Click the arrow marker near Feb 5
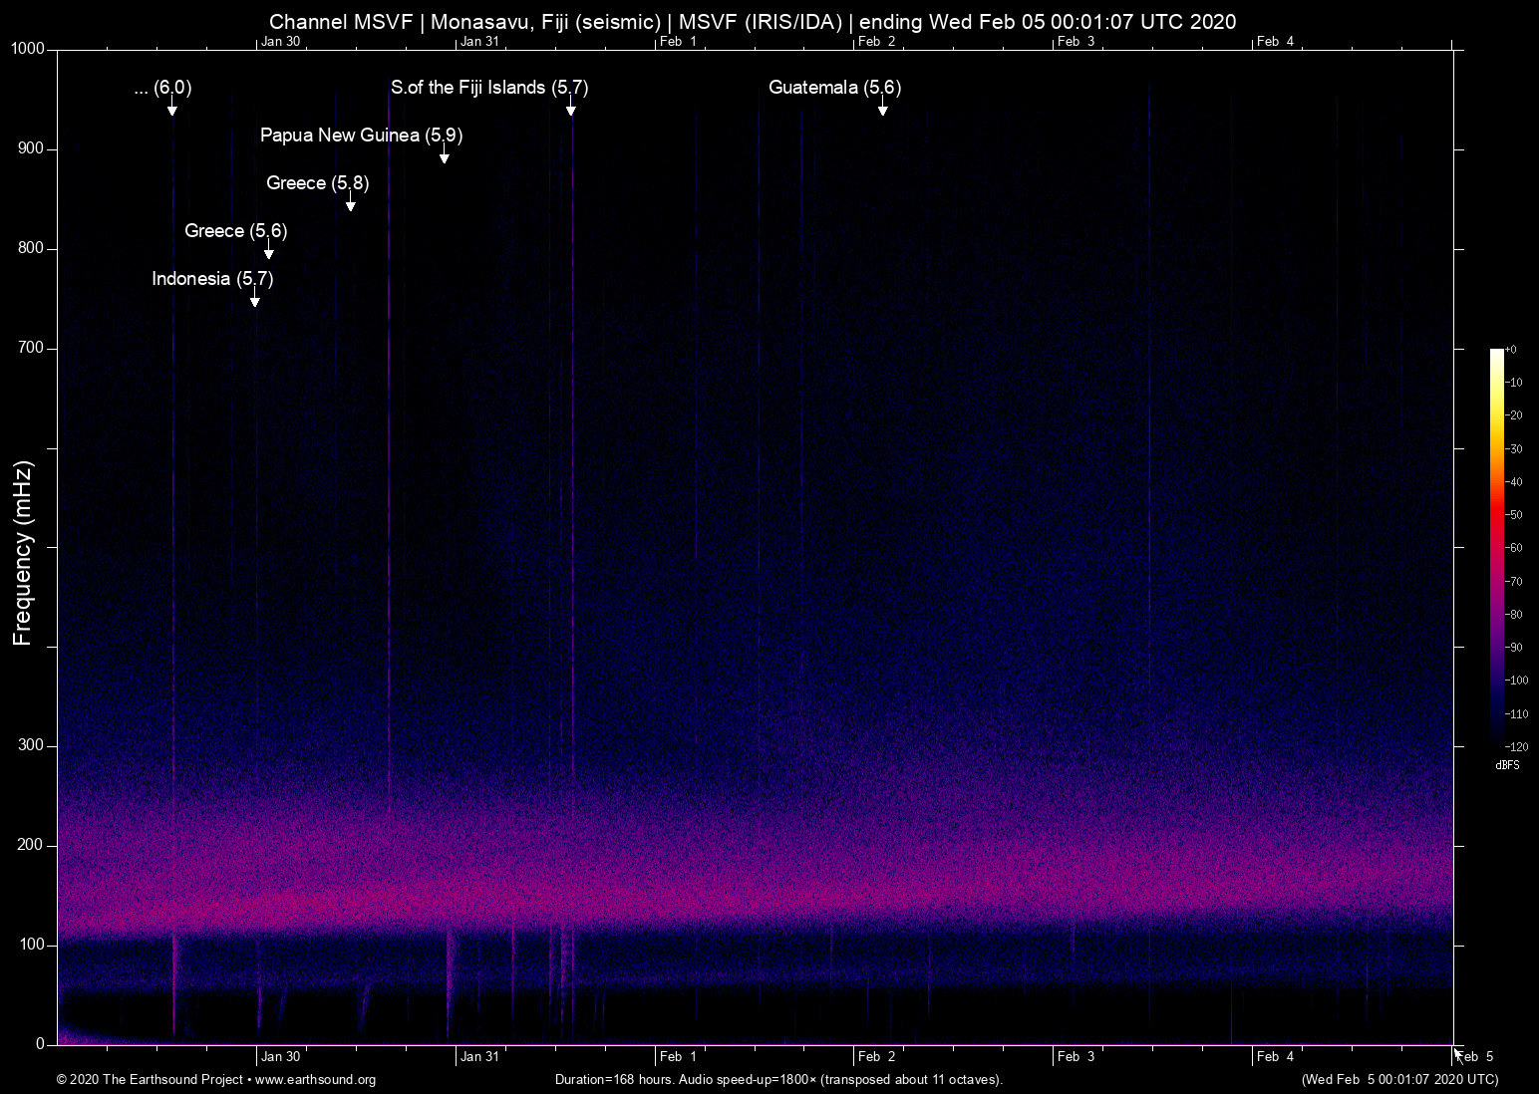Image resolution: width=1539 pixels, height=1094 pixels. 1459,1054
